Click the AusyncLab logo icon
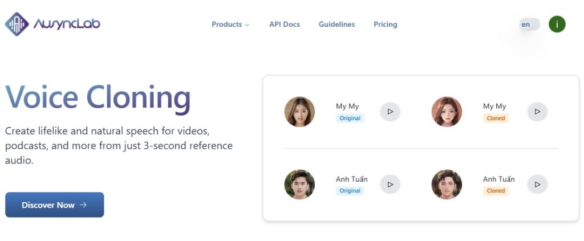 click(17, 24)
